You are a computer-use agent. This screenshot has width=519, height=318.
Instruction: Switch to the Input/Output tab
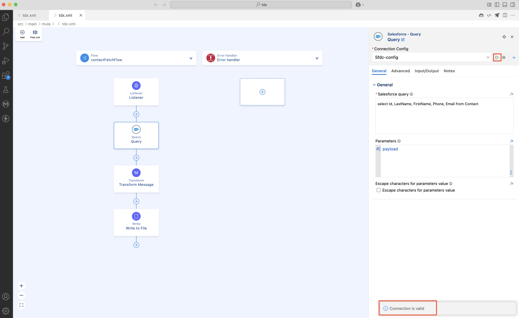[426, 71]
